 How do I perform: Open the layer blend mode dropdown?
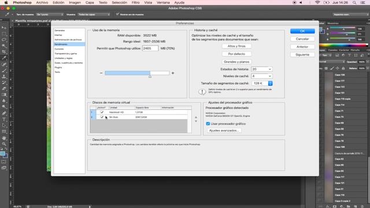(332, 62)
